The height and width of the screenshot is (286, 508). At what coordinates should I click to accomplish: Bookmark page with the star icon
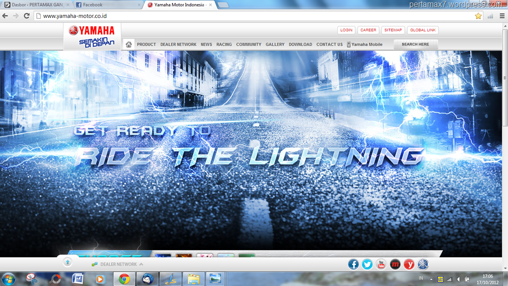478,16
